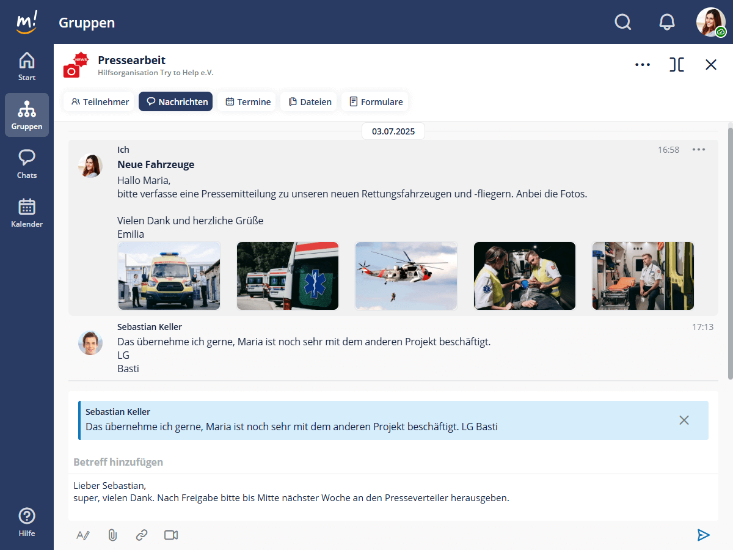Open the paramedics treating patient photo
The image size is (733, 550).
[525, 276]
